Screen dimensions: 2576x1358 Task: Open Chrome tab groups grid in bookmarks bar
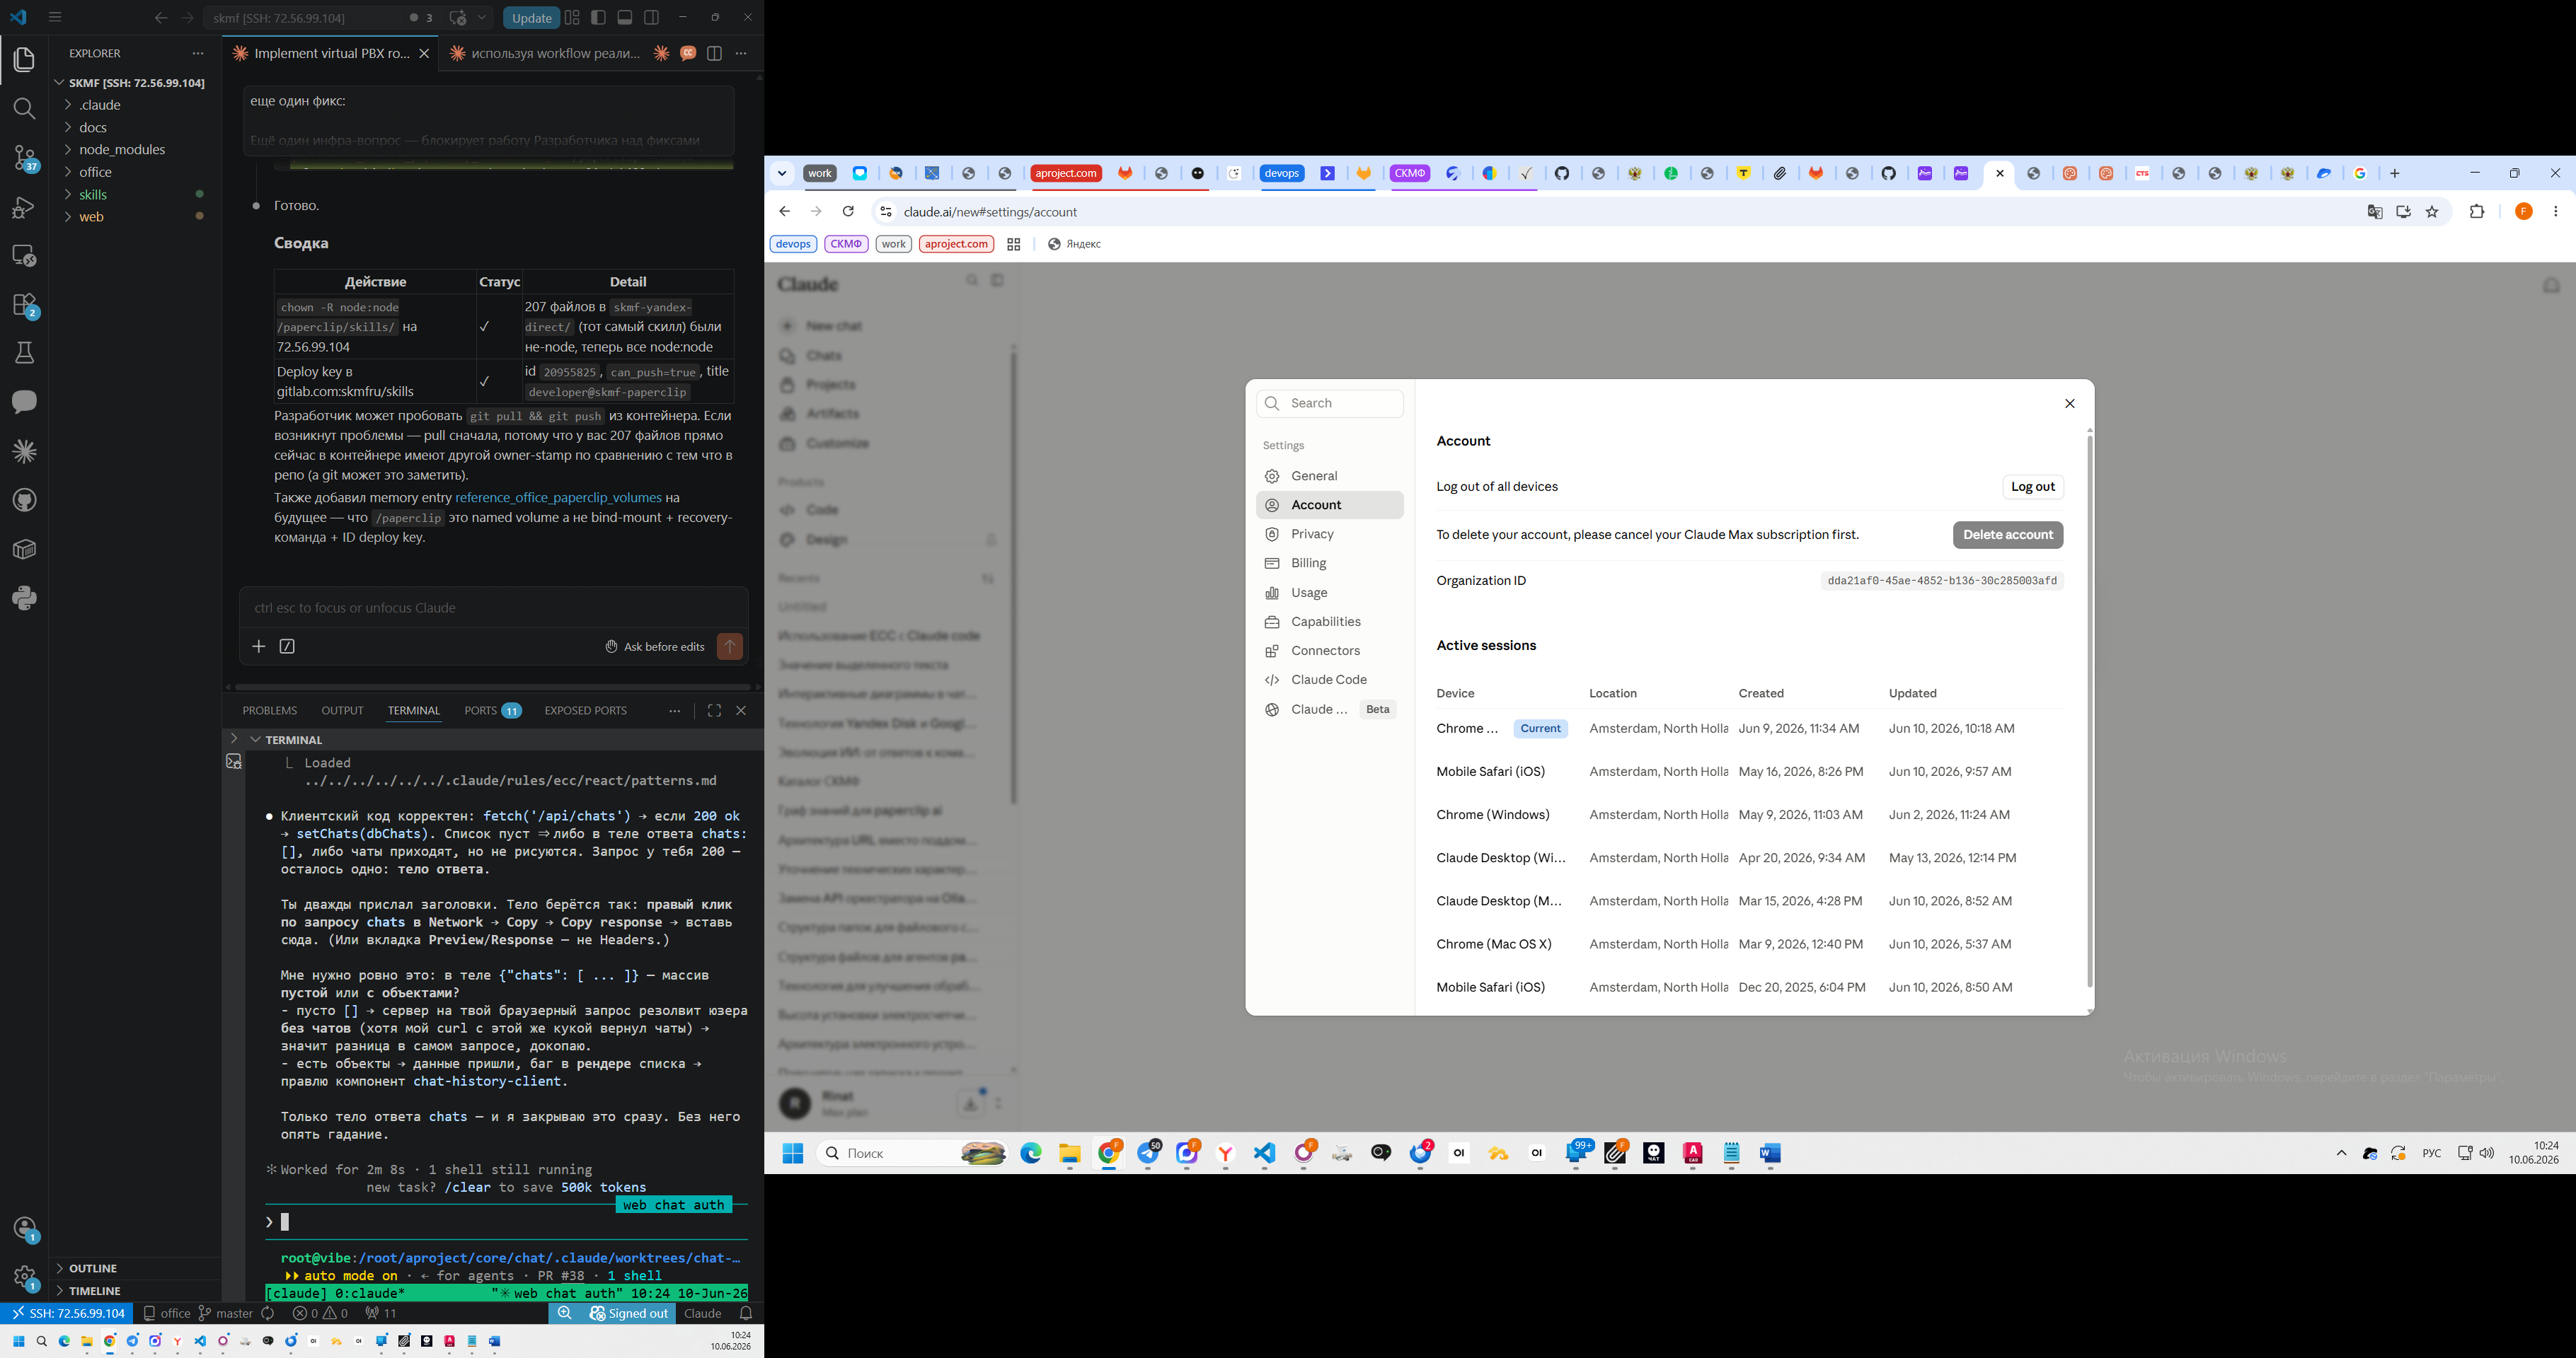point(1013,245)
